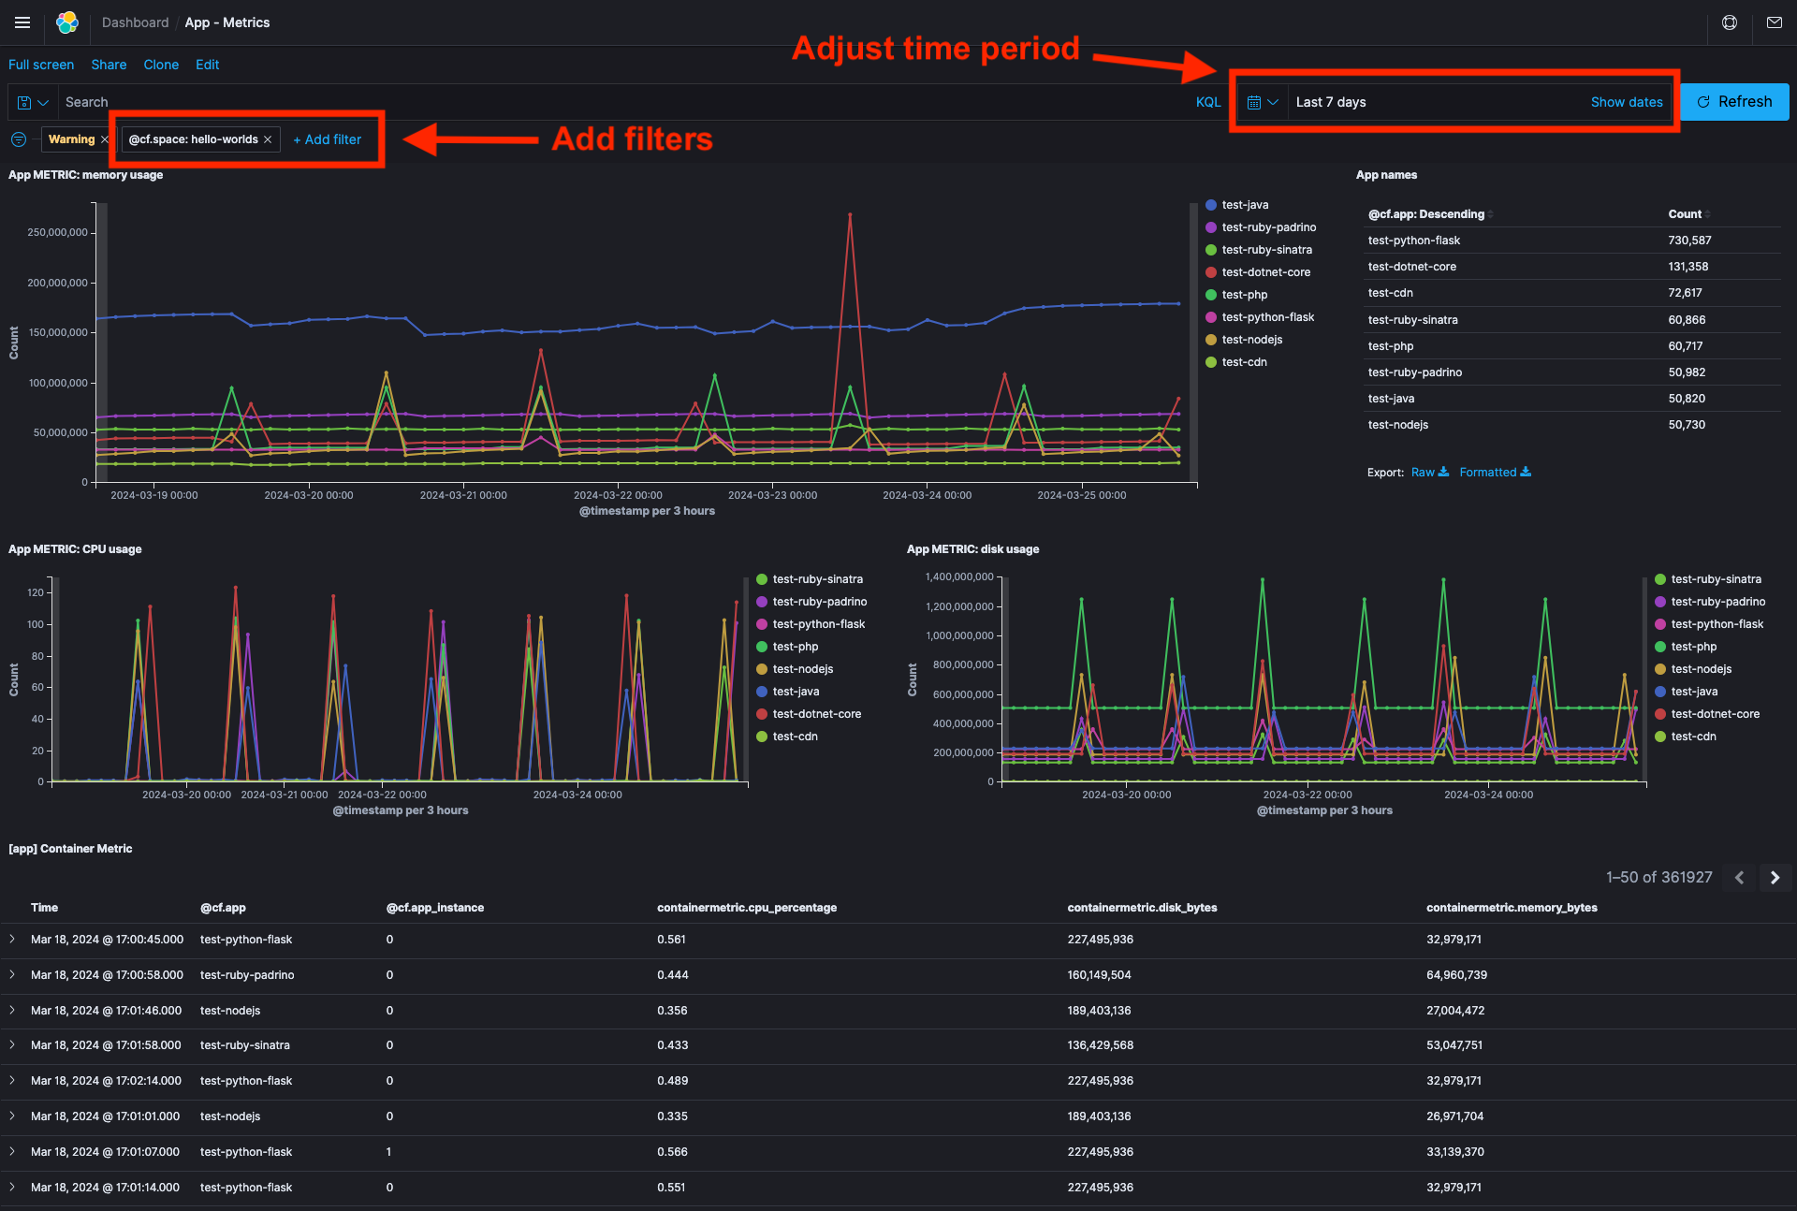Open the date range dropdown chevron
Viewport: 1797px width, 1211px height.
tap(1274, 102)
